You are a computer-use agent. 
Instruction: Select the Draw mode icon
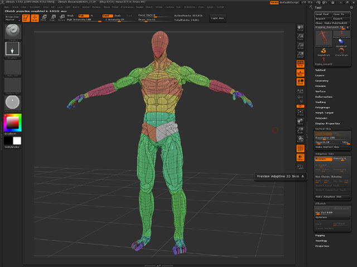pos(35,18)
